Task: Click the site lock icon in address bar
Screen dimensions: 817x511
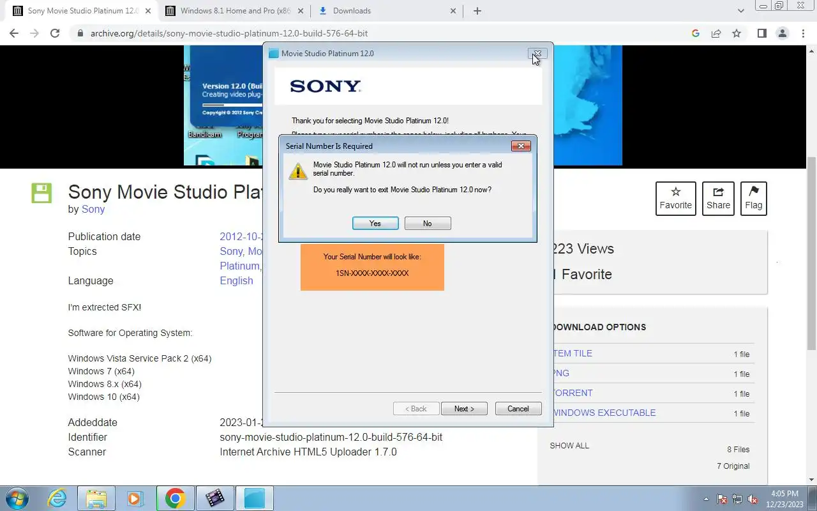Action: click(x=80, y=33)
